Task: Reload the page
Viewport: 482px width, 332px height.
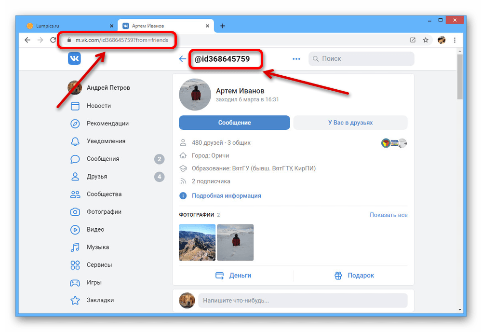Action: pos(53,40)
